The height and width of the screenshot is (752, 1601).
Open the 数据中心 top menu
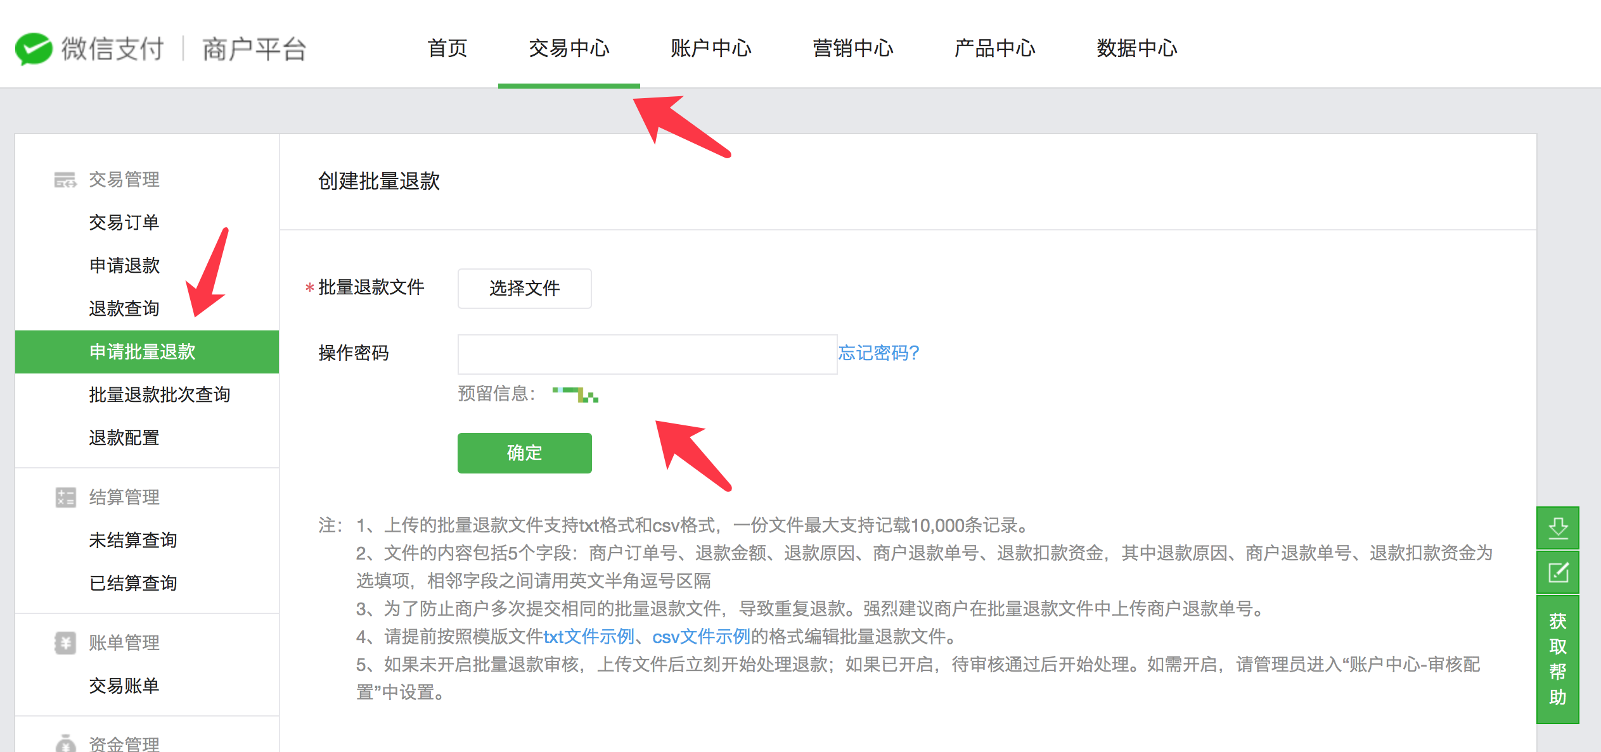coord(1136,48)
